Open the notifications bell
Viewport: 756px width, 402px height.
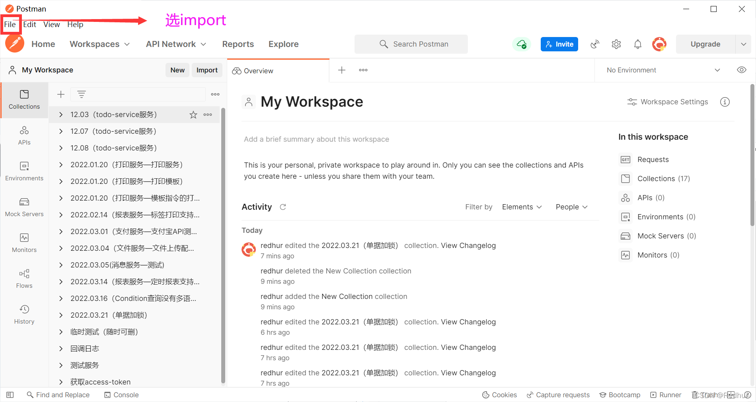[x=638, y=44]
